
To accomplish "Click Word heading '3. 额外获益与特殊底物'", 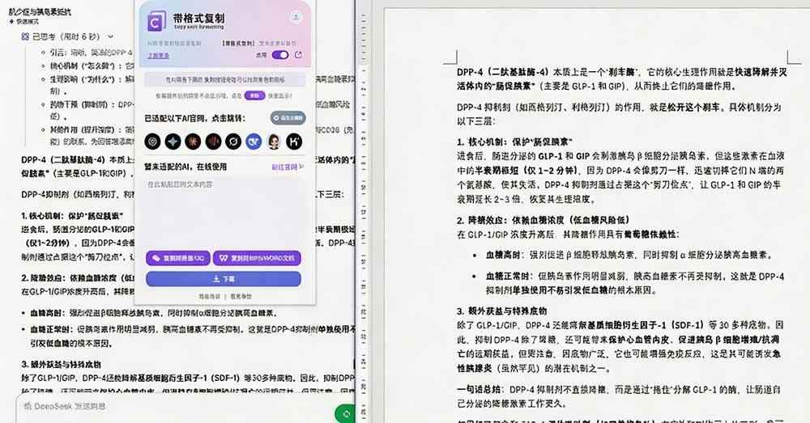I will point(501,311).
